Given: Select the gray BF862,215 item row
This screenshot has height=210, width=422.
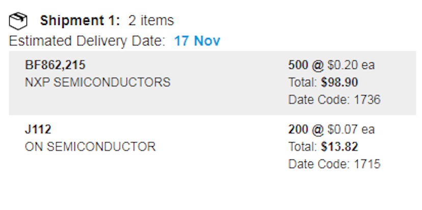Looking at the screenshot, I should [213, 83].
